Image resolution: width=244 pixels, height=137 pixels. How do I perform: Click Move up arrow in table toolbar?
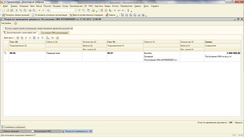click(38, 38)
